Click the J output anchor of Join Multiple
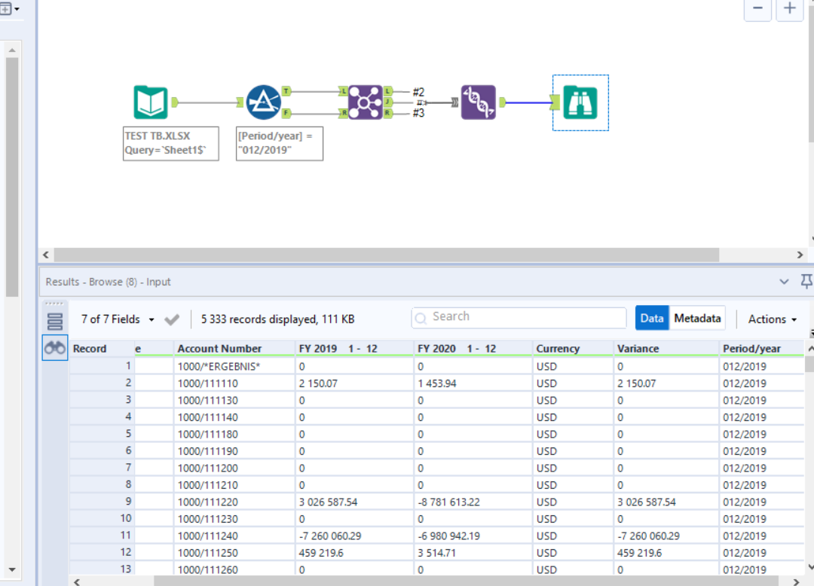 point(386,101)
